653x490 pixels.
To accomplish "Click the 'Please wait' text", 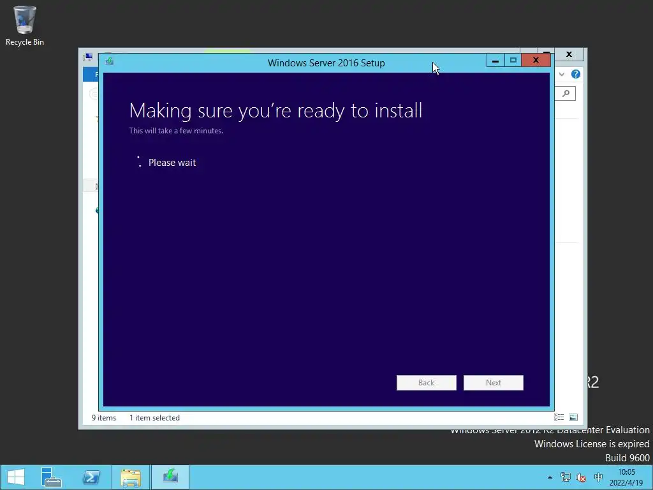I will click(x=172, y=163).
